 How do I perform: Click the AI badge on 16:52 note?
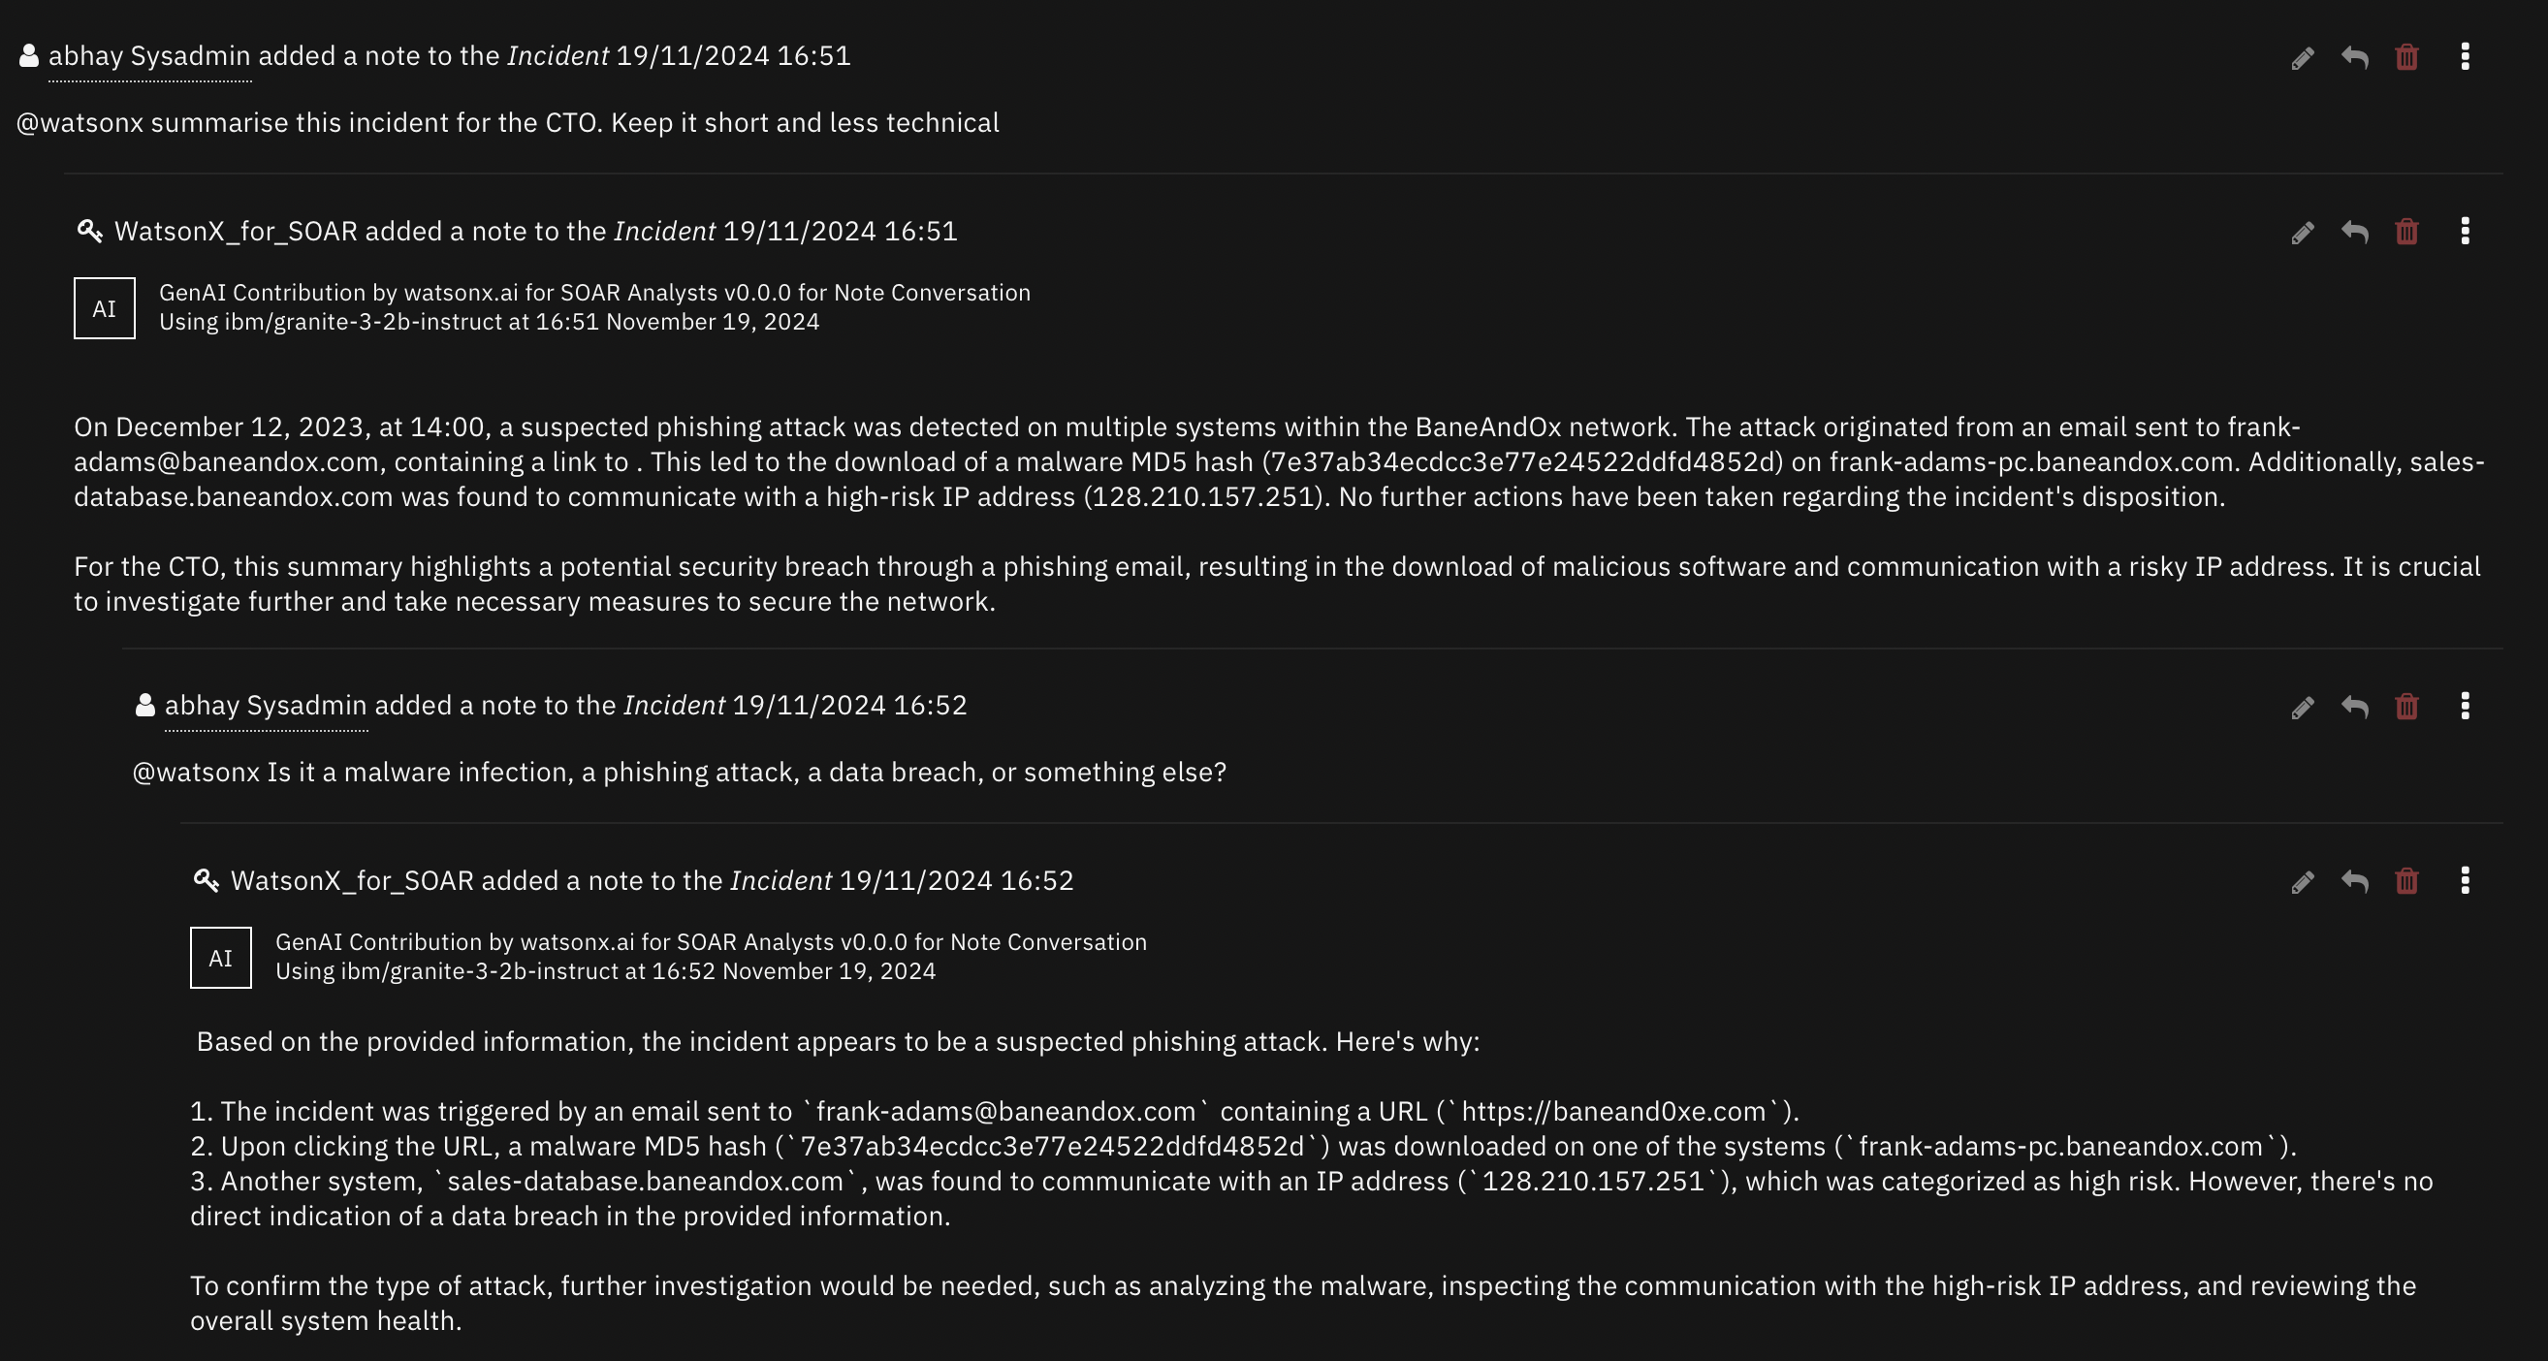[221, 958]
